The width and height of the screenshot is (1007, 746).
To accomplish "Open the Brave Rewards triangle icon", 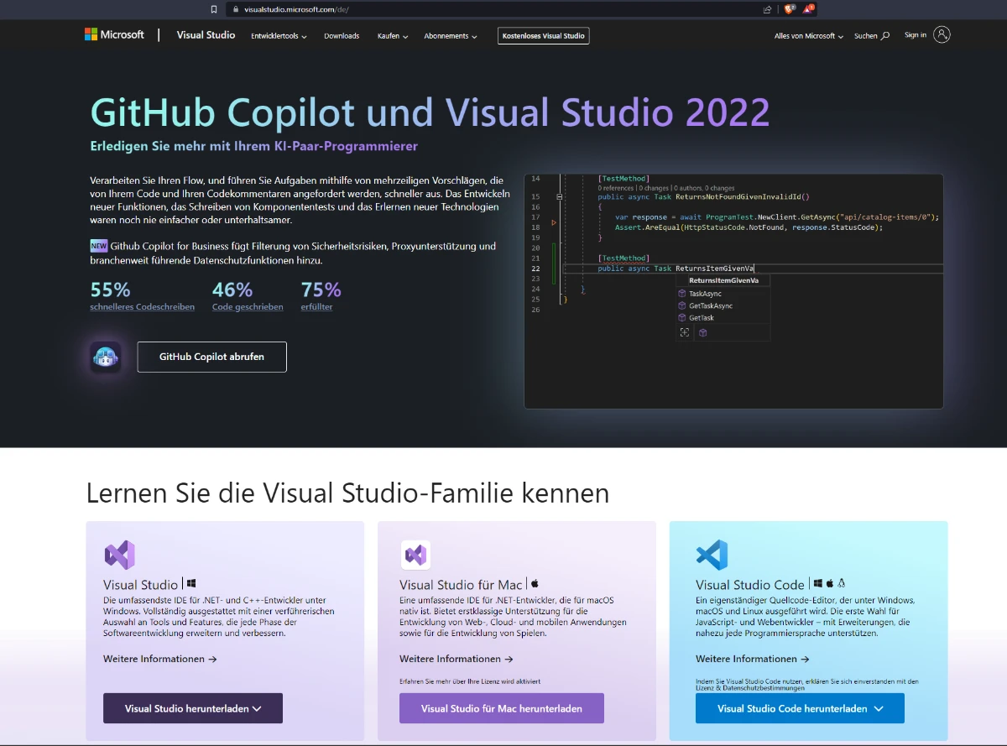I will click(x=807, y=9).
